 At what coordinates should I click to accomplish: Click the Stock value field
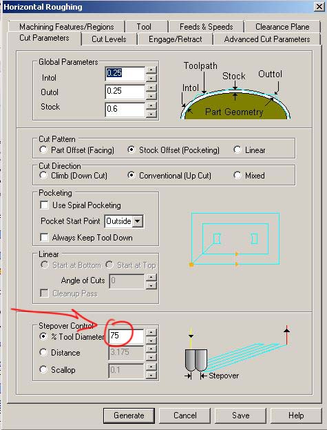coord(125,110)
